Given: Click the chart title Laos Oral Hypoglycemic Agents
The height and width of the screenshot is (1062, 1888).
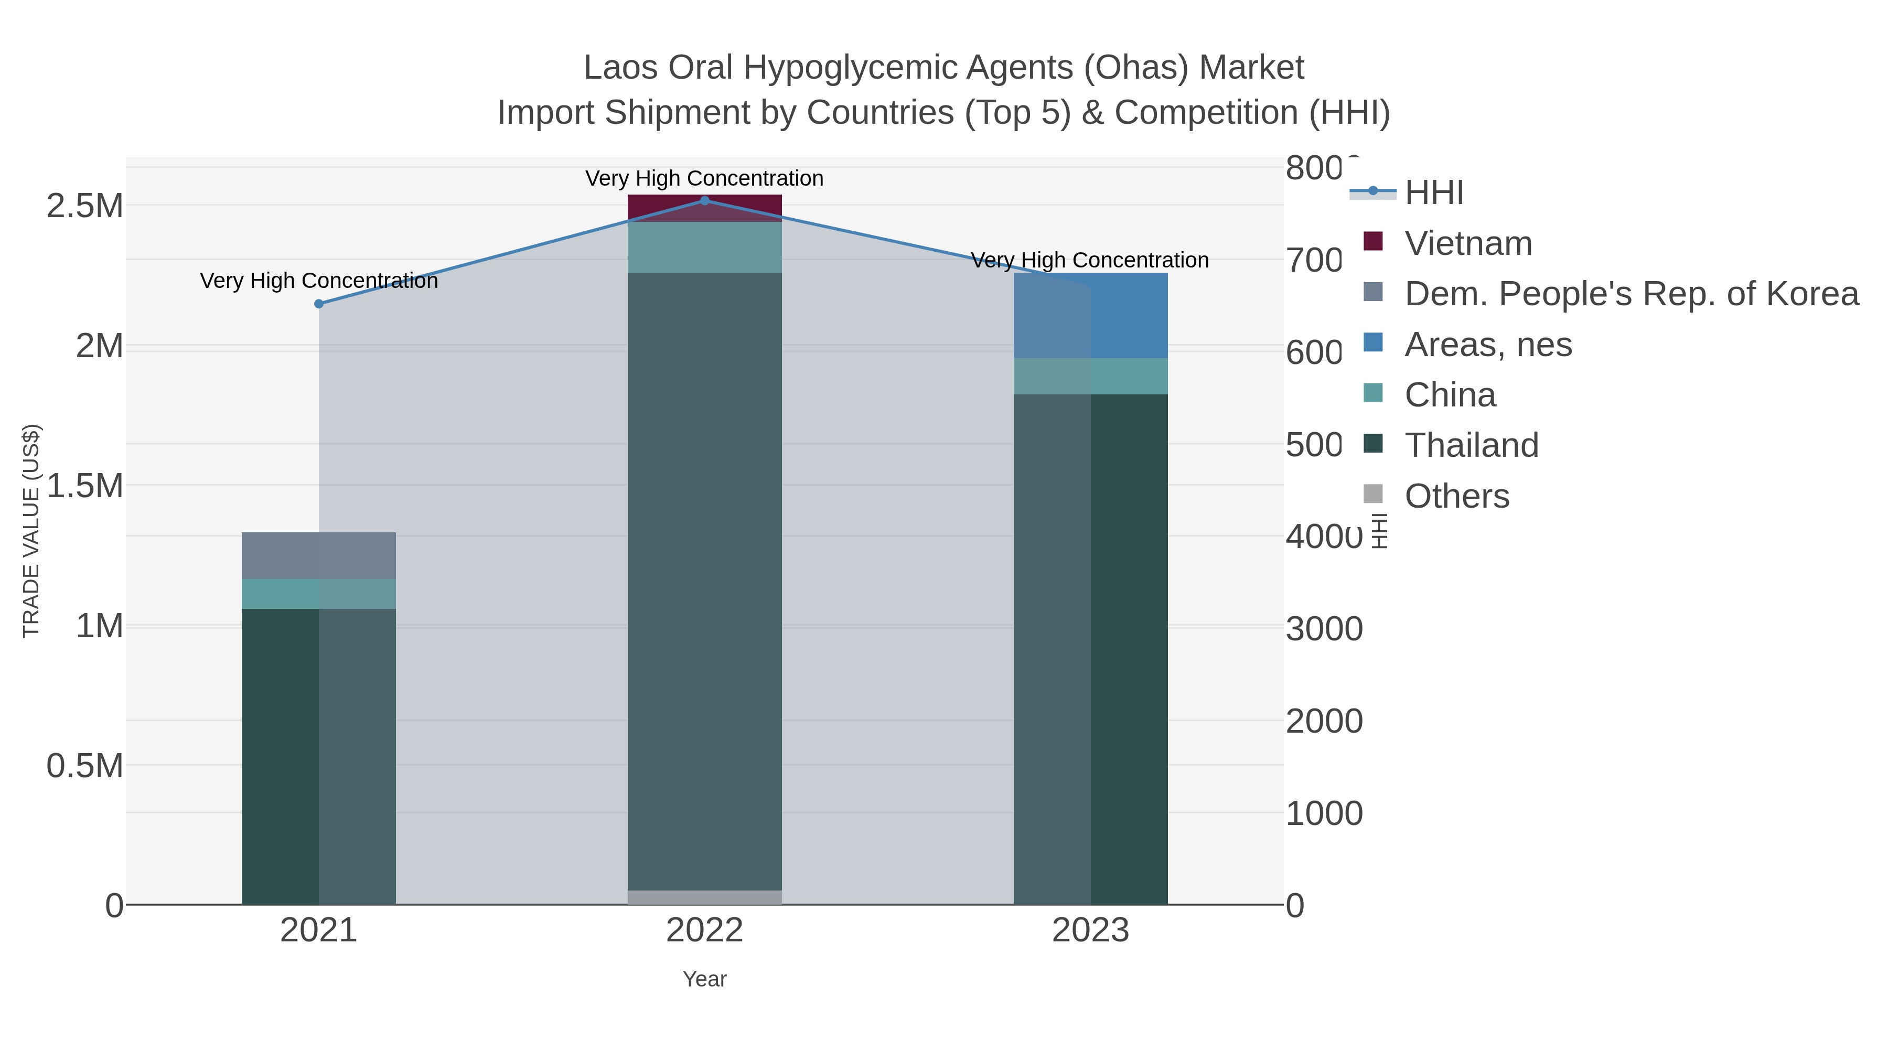Looking at the screenshot, I should [944, 68].
